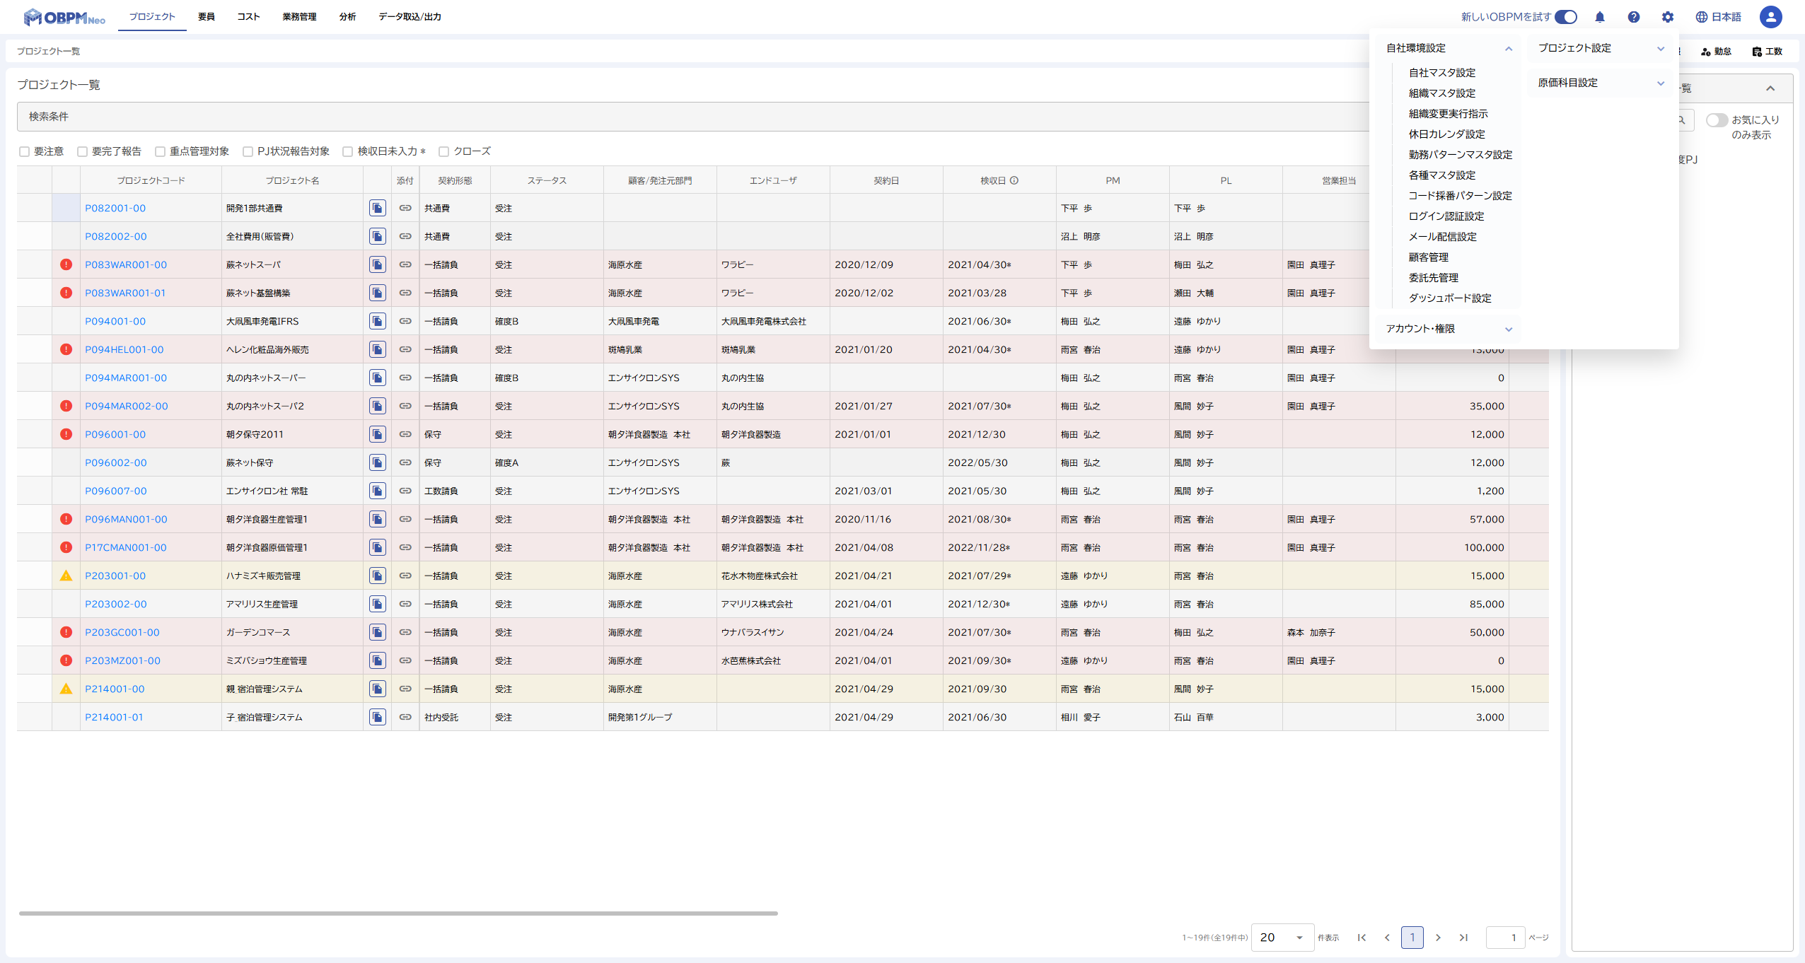This screenshot has width=1805, height=963.
Task: Open the 20件表示 page size dropdown
Action: click(x=1282, y=938)
